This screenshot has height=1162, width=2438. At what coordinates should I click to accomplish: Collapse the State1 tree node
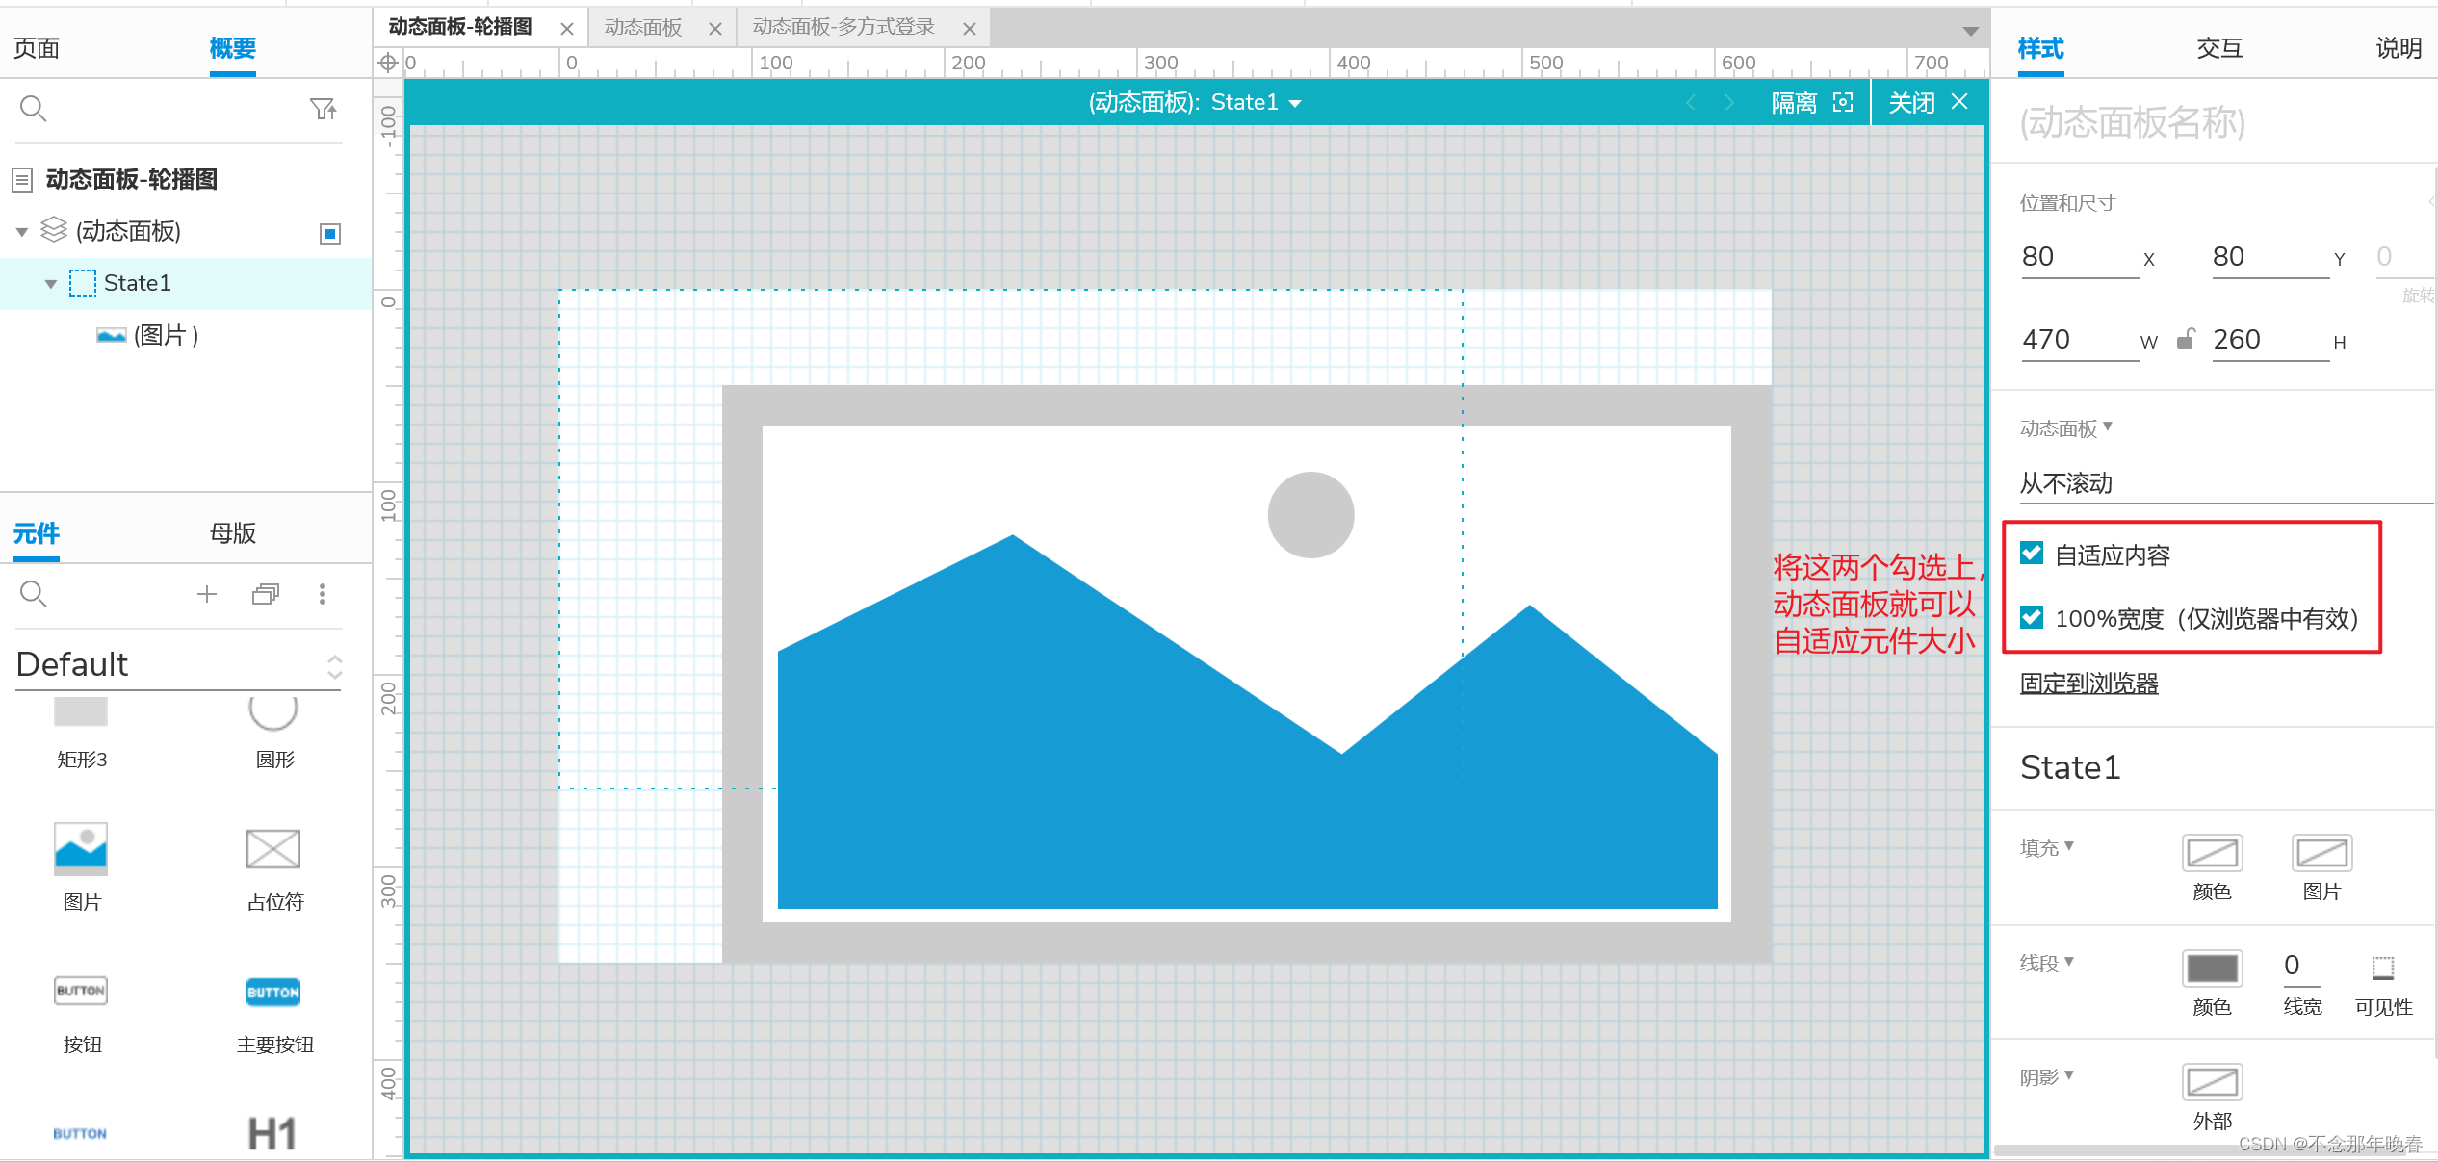[x=51, y=284]
